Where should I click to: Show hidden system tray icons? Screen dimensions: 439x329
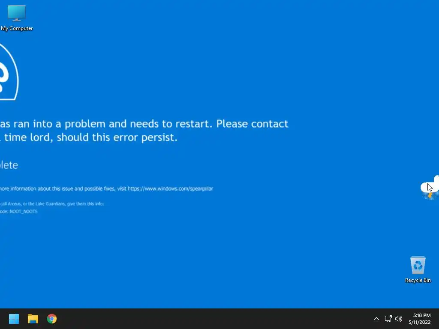376,319
